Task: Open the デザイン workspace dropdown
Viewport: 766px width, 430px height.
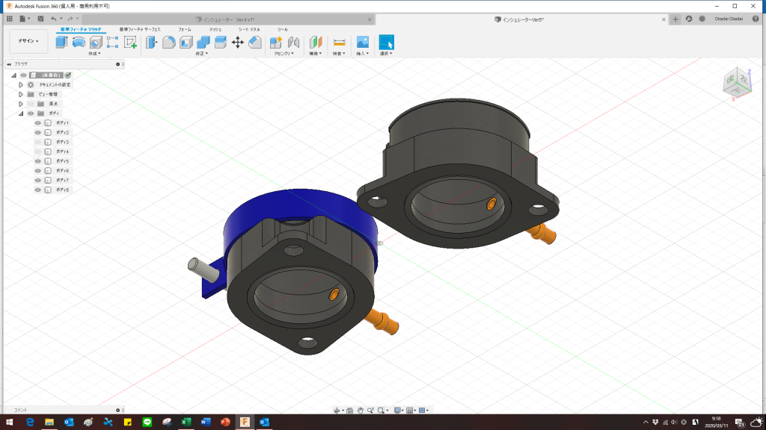Action: tap(28, 41)
